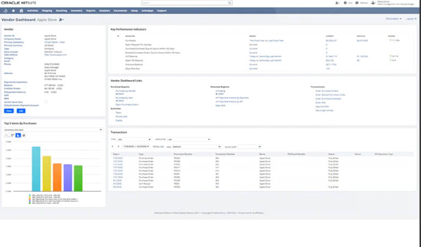Open the Layout dropdown
Screen dimensions: 421x247
411,19
